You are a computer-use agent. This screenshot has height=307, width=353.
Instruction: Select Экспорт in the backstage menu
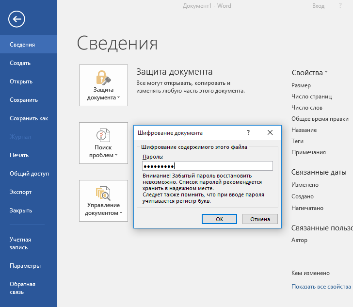coord(21,192)
